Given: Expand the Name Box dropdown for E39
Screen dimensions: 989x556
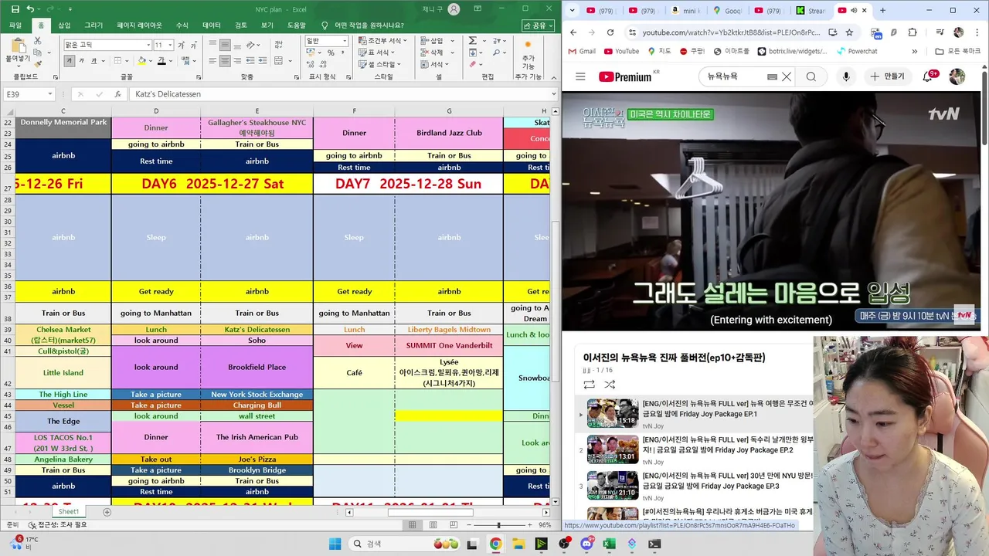Looking at the screenshot, I should [x=50, y=94].
